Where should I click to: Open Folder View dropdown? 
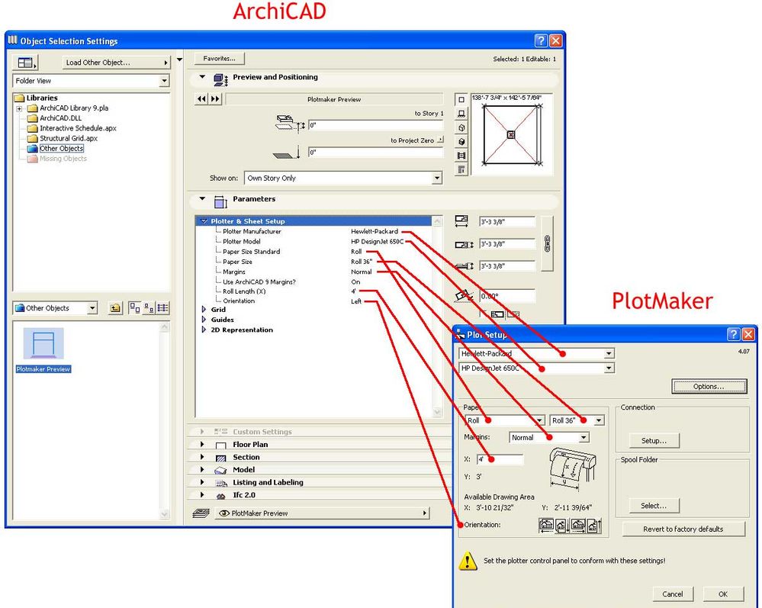click(164, 81)
